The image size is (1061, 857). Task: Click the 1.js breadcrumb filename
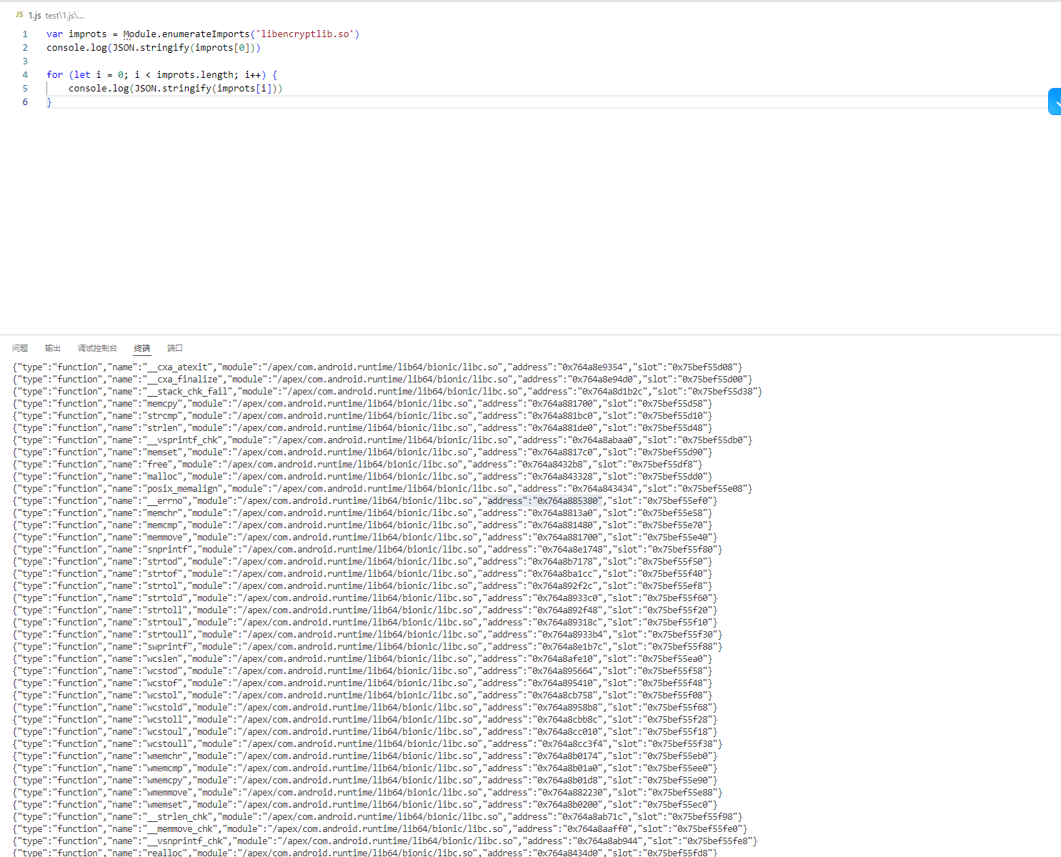pos(35,15)
